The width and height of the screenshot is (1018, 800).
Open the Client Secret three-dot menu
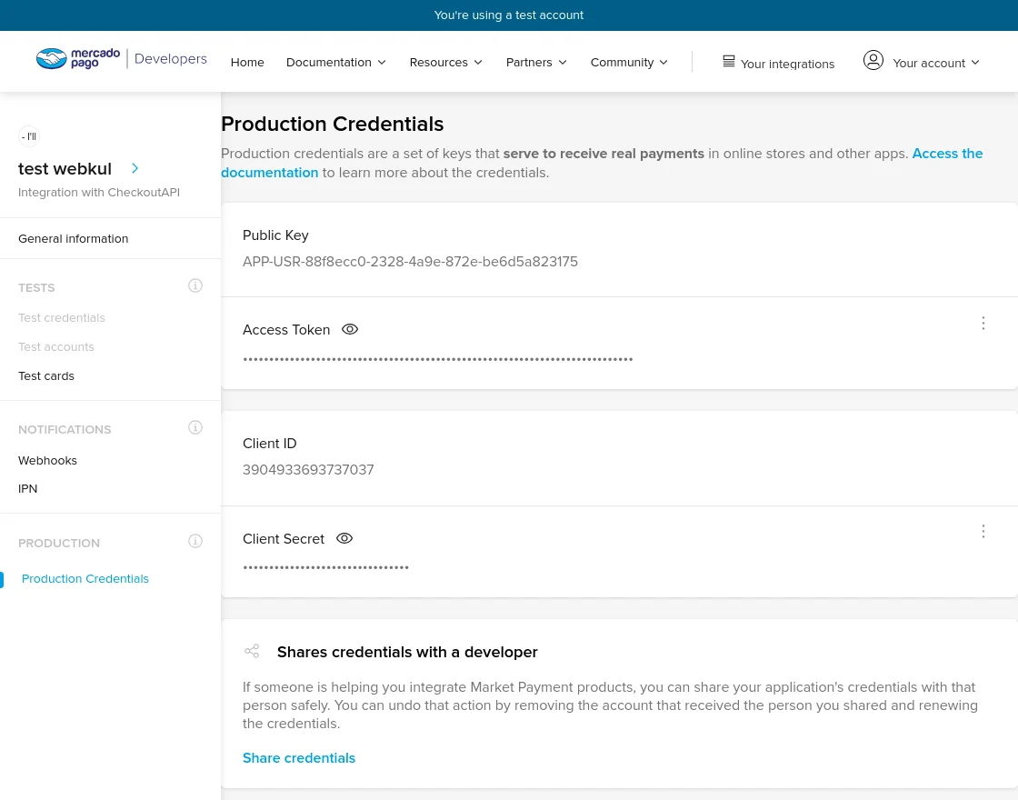tap(983, 531)
